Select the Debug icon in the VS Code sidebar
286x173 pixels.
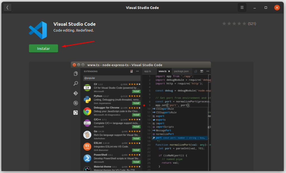(x=76, y=103)
